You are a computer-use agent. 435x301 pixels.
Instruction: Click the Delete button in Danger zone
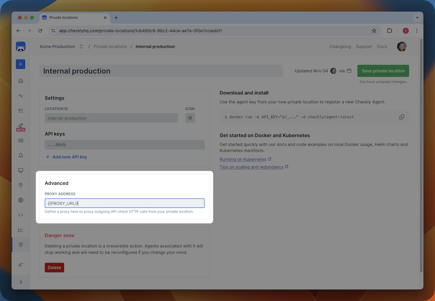point(54,267)
